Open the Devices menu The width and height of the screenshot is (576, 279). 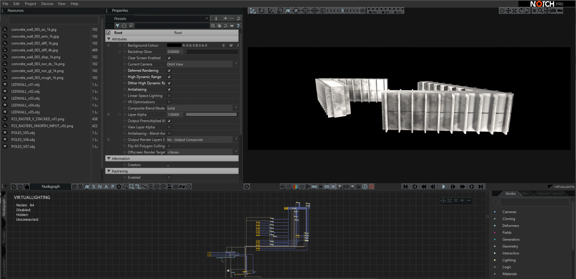pos(47,4)
